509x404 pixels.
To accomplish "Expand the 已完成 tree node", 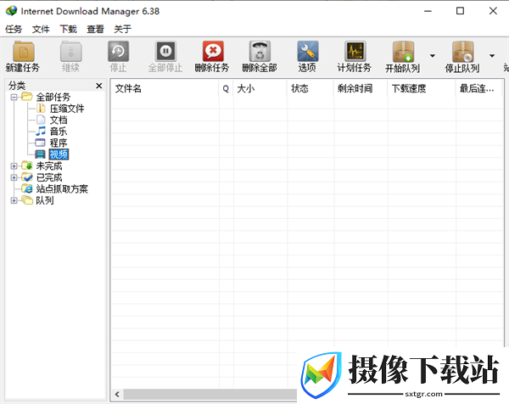I will pyautogui.click(x=14, y=177).
